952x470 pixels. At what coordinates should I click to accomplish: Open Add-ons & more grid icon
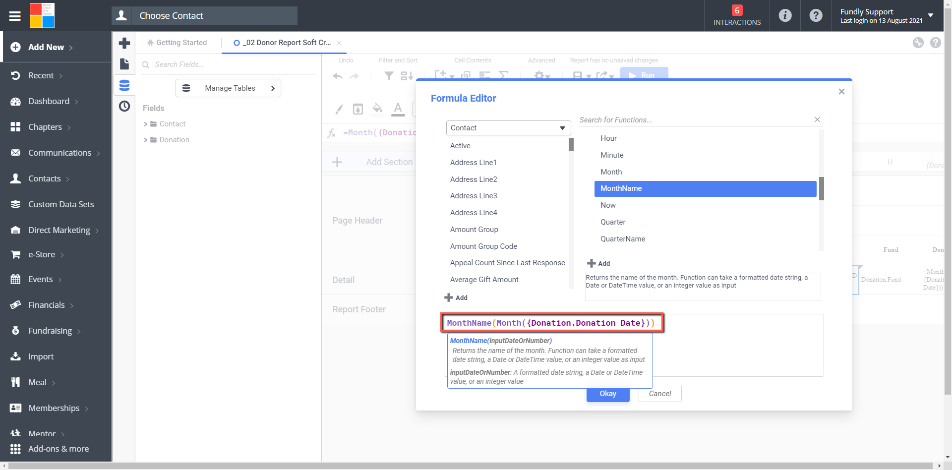15,449
